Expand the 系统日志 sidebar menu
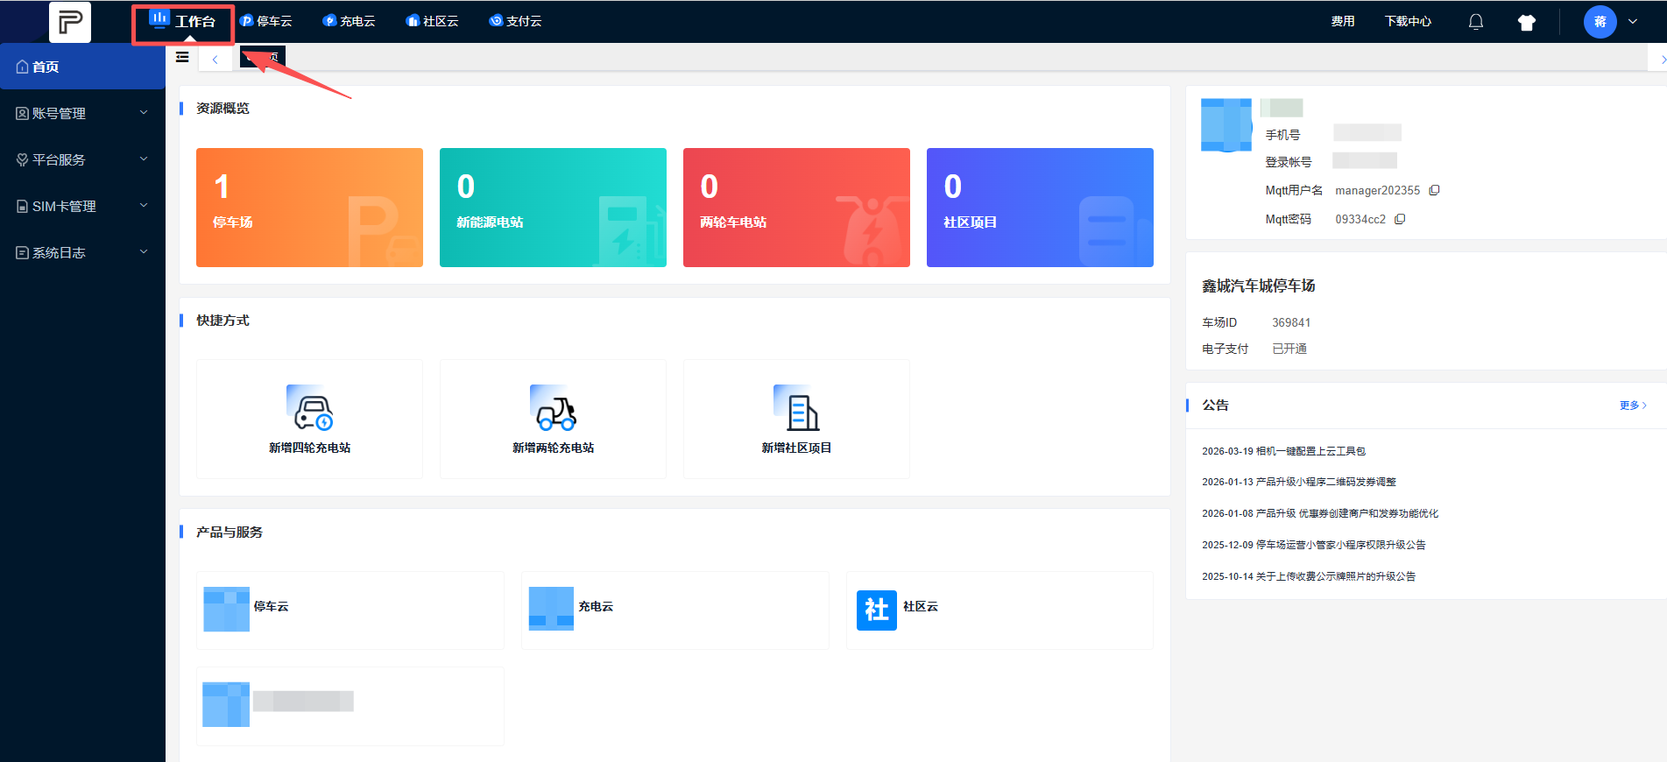This screenshot has width=1667, height=762. tap(82, 252)
